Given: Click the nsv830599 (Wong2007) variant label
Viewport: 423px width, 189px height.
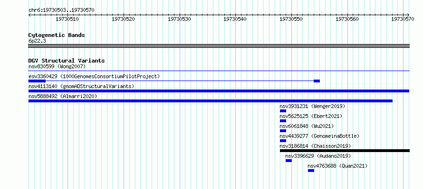Looking at the screenshot, I should [57, 66].
